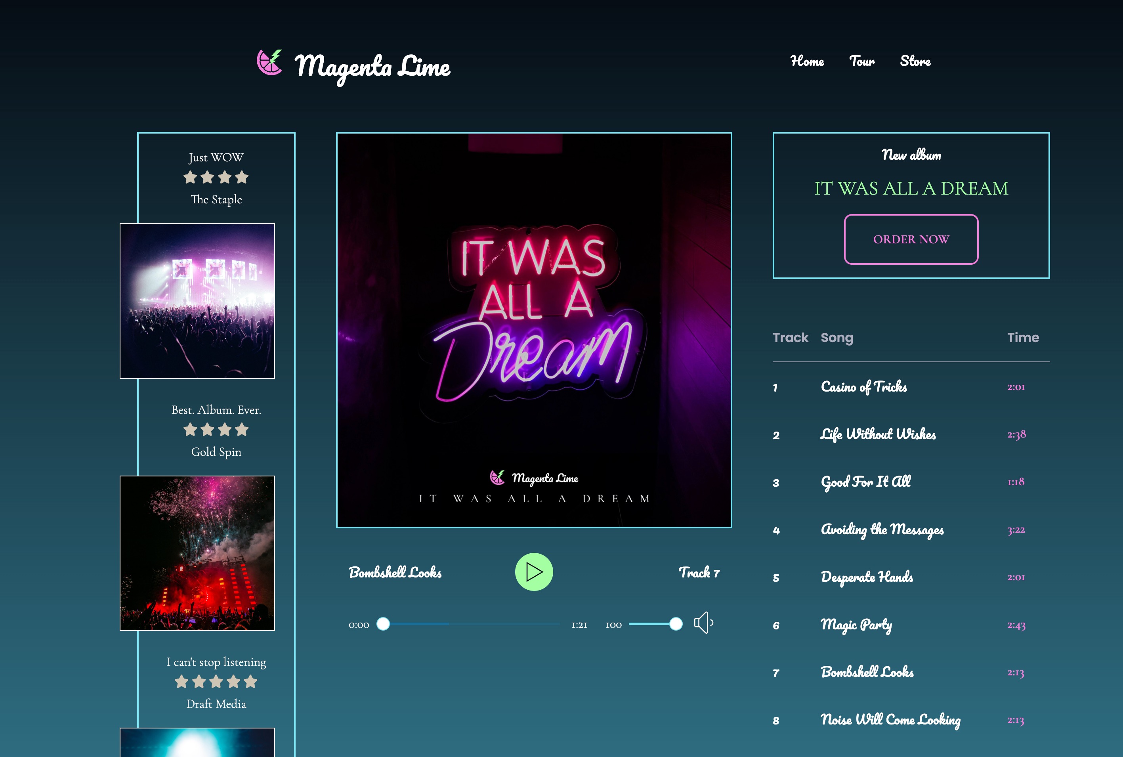Play the song Life Without Wishes
The height and width of the screenshot is (757, 1123).
point(879,434)
